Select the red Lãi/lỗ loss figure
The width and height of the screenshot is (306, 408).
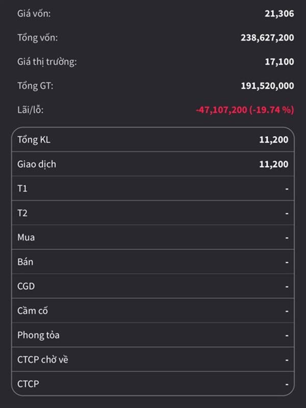click(x=245, y=110)
